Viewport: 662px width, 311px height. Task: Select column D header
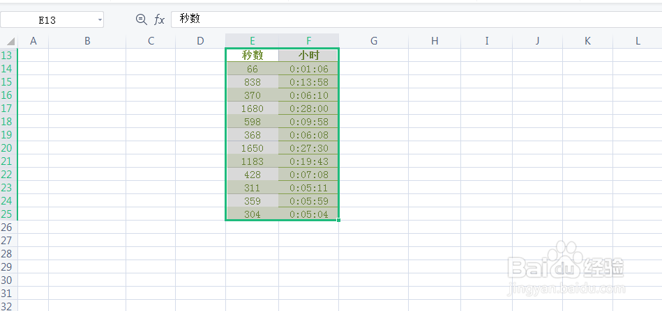coord(200,41)
